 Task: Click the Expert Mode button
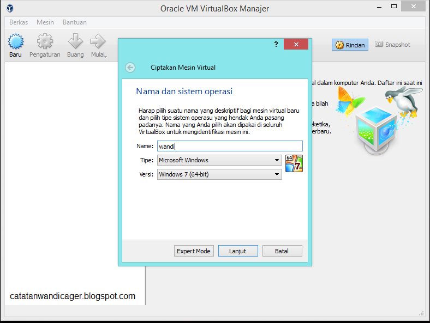pos(194,251)
